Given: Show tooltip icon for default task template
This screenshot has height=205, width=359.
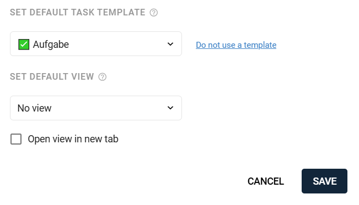Looking at the screenshot, I should pos(154,13).
